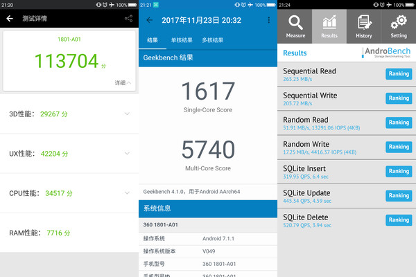
Task: Tap the battery icon in AndroBench status bar
Action: click(410, 5)
